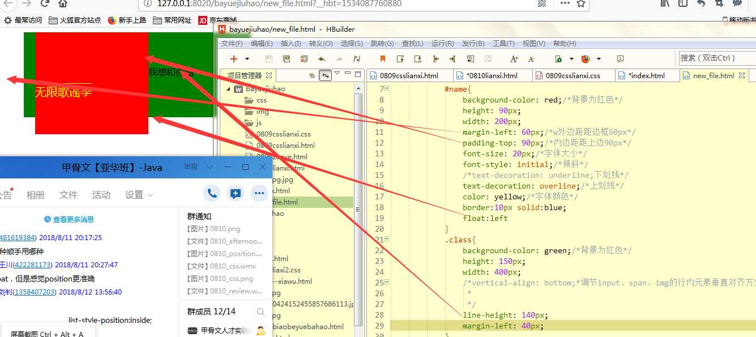Switch to the *index.html editor tab
The image size is (756, 337).
point(647,75)
